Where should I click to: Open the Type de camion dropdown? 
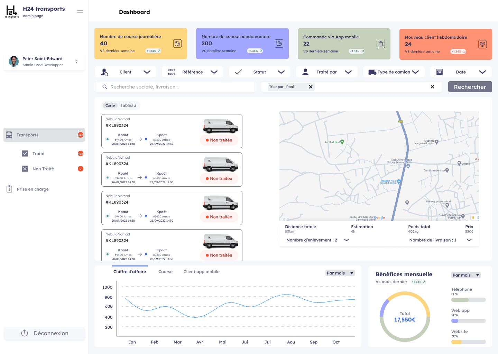(415, 72)
